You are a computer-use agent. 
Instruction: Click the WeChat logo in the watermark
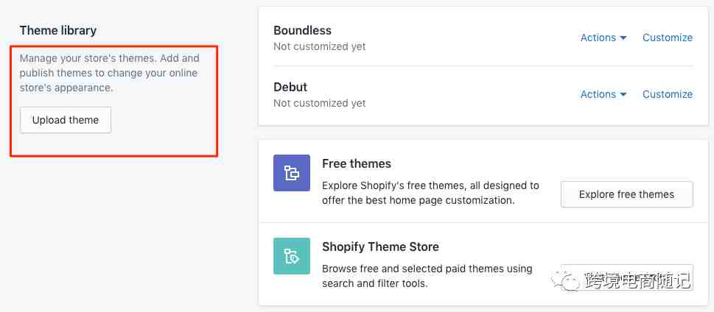click(566, 280)
